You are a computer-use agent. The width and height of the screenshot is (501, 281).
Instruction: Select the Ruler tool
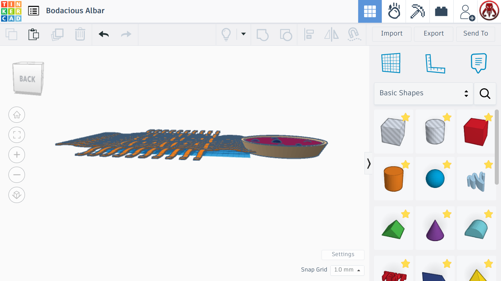(x=435, y=63)
